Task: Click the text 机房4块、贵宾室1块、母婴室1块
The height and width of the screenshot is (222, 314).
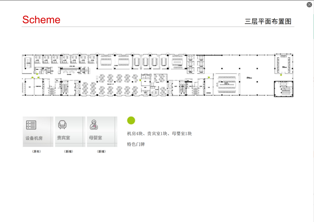Action: click(160, 134)
